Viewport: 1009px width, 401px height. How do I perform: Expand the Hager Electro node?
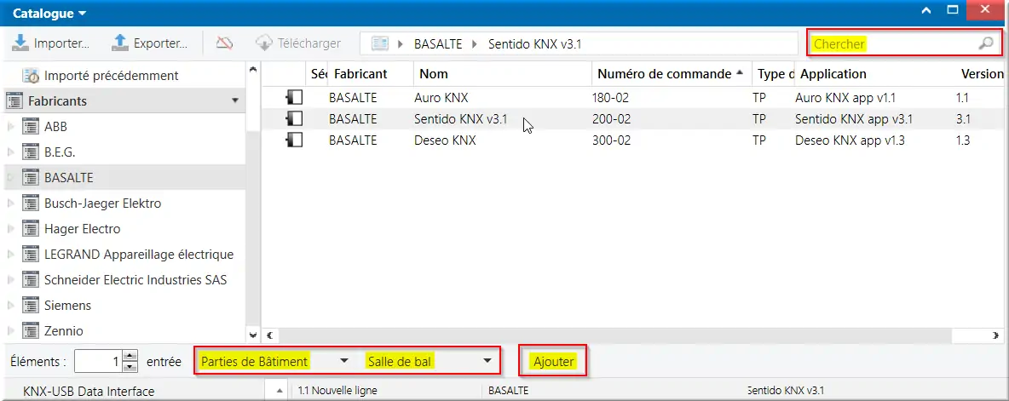(x=10, y=229)
